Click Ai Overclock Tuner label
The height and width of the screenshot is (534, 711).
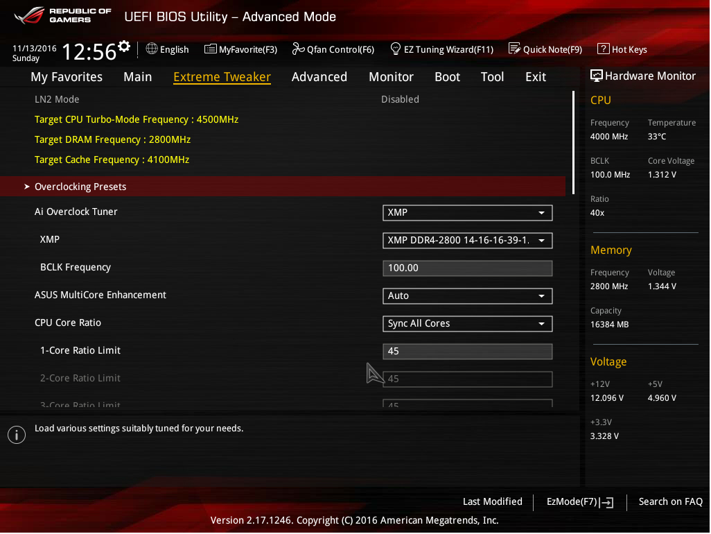pyautogui.click(x=76, y=212)
